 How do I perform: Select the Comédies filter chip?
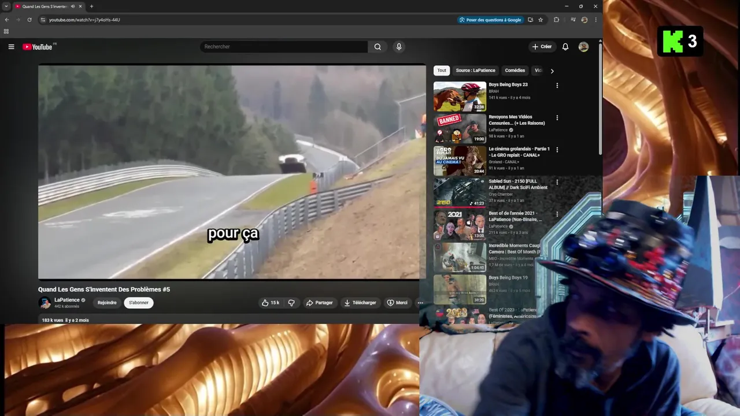515,70
